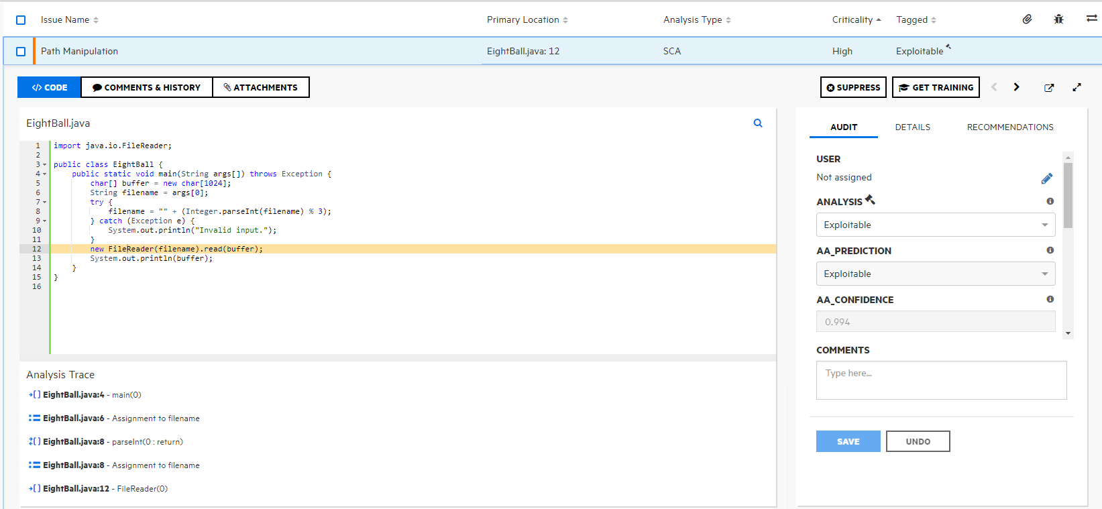Switch to Comments & History tab
The height and width of the screenshot is (509, 1102).
146,88
